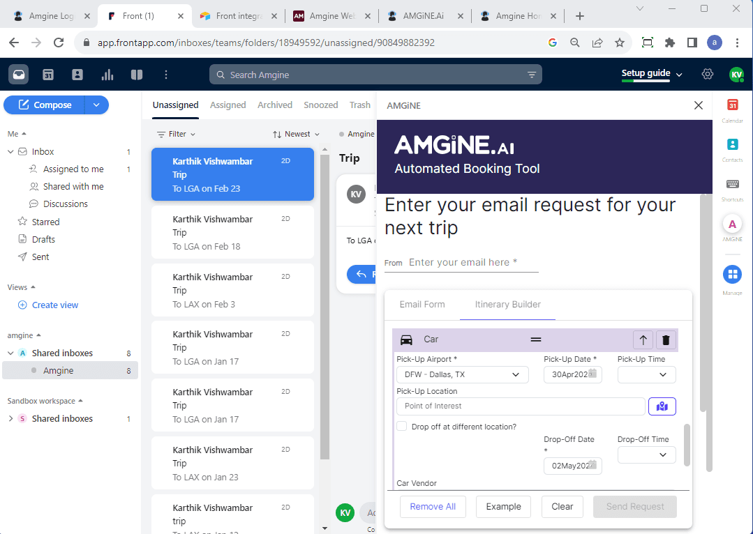Open the Filter dropdown

(x=177, y=135)
